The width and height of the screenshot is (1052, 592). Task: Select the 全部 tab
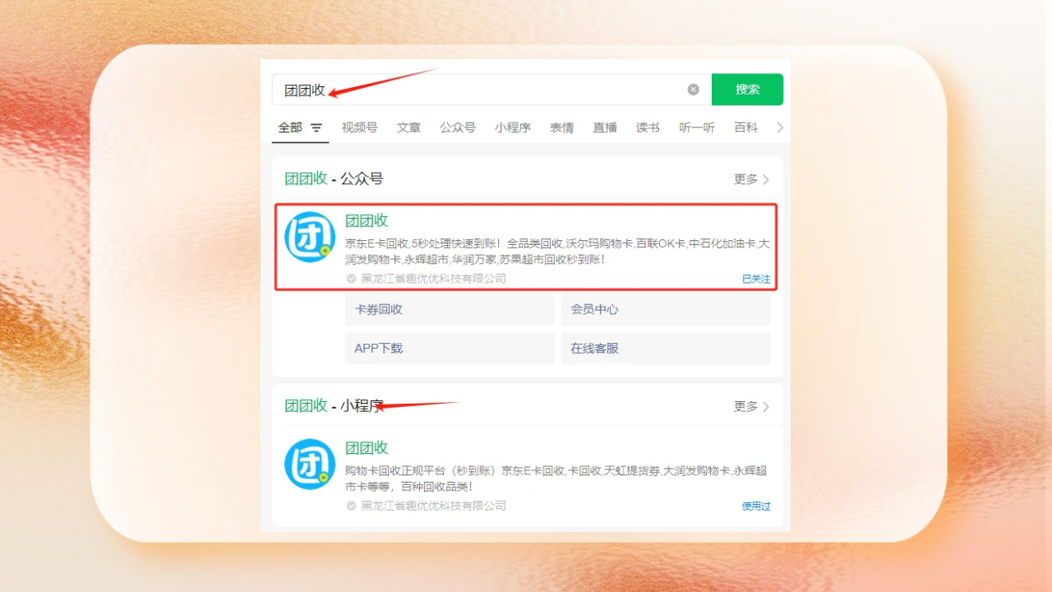[290, 127]
